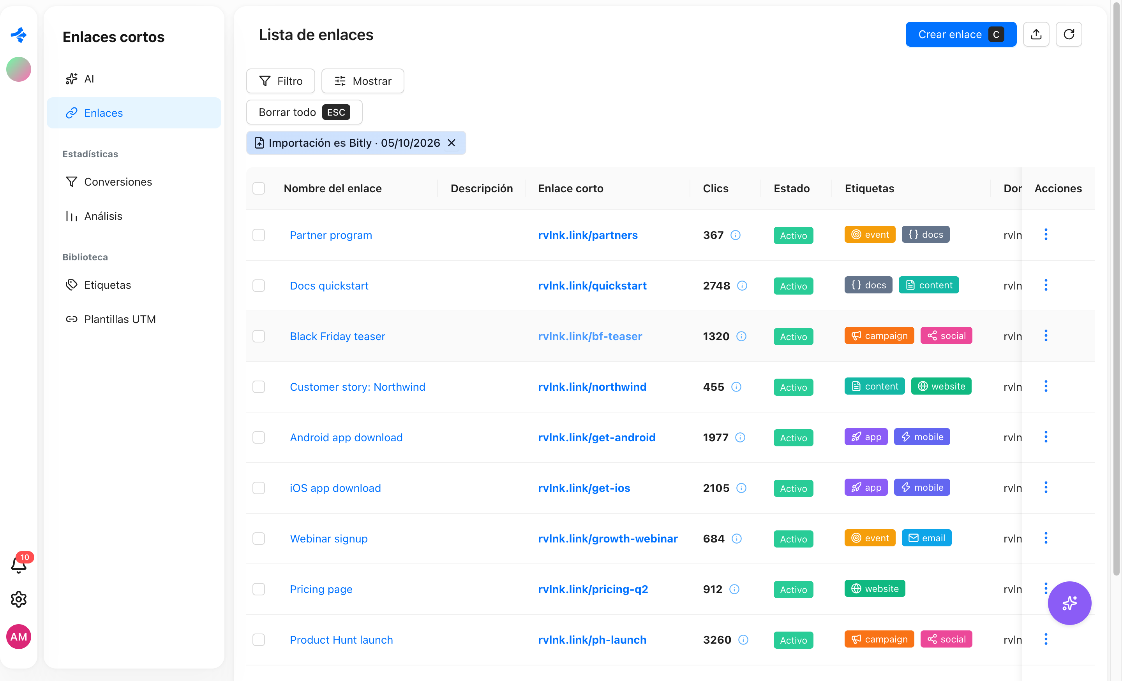This screenshot has width=1122, height=681.
Task: Open the AM user profile avatar
Action: (x=19, y=636)
